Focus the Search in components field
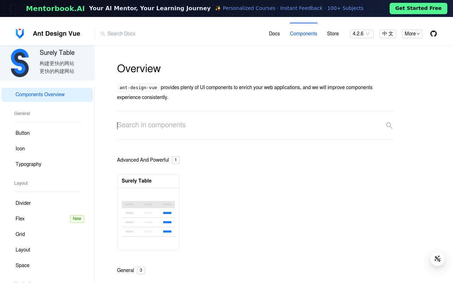Viewport: 453px width, 283px height. (x=248, y=125)
